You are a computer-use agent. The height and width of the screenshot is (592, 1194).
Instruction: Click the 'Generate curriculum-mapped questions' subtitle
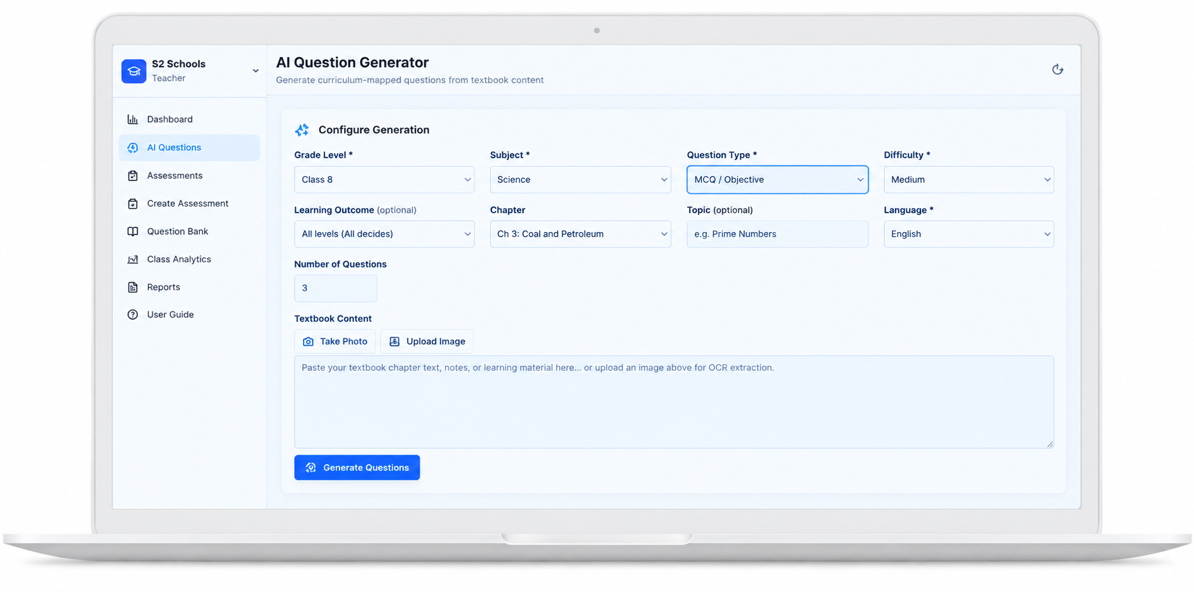click(410, 80)
